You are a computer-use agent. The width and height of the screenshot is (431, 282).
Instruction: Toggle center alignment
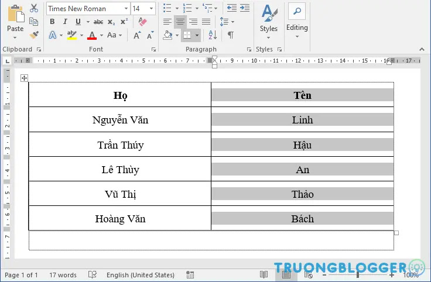pyautogui.click(x=180, y=22)
